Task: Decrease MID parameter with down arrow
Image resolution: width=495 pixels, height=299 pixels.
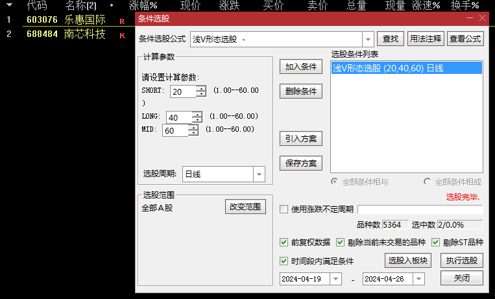Action: click(x=193, y=133)
